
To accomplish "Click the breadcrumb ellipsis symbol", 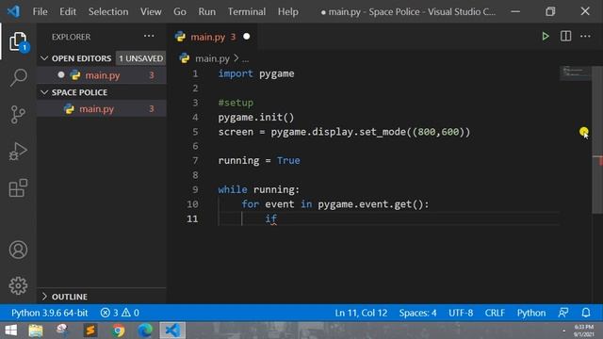I will [x=245, y=59].
